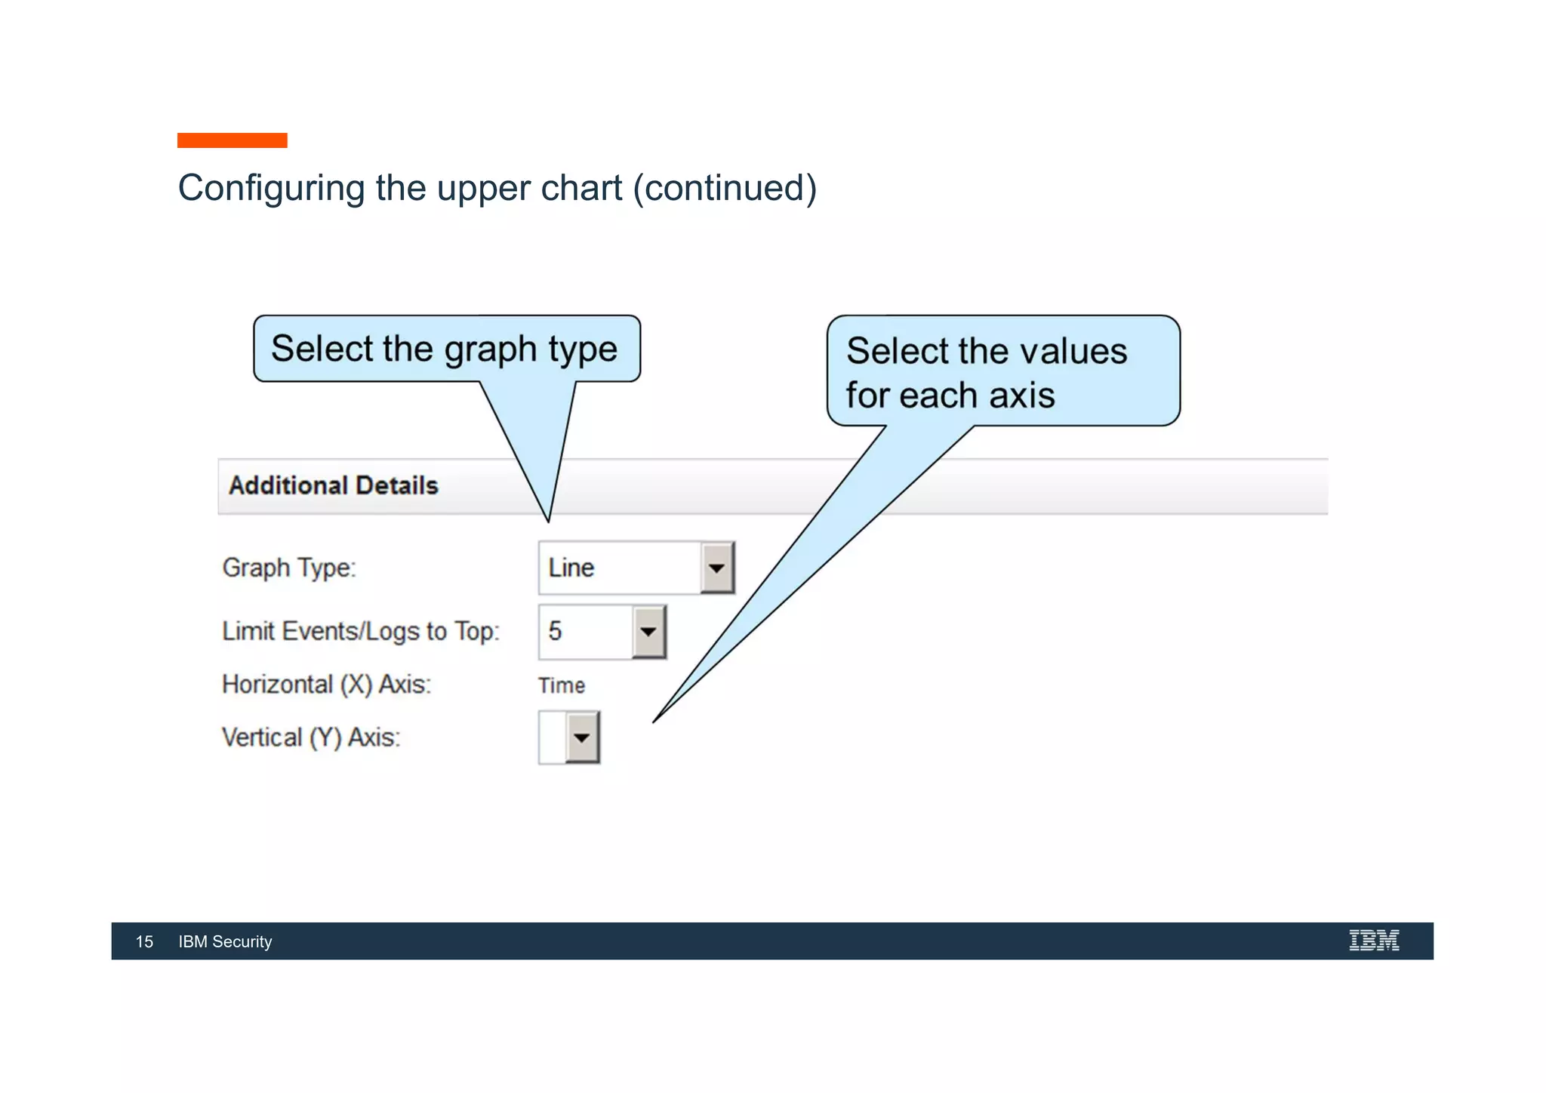The image size is (1546, 1093).
Task: Click the slide number 15
Action: (x=144, y=942)
